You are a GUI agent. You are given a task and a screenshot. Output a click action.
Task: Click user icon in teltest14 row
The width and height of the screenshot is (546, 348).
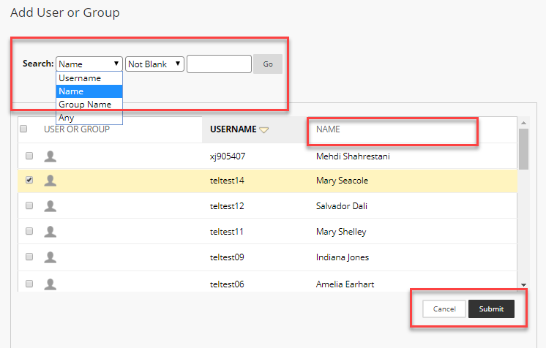51,181
